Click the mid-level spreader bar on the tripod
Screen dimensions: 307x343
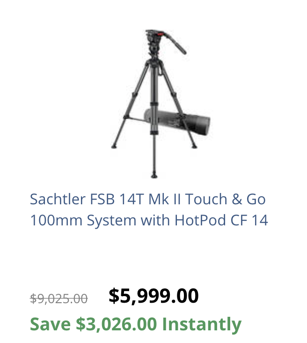pyautogui.click(x=138, y=119)
